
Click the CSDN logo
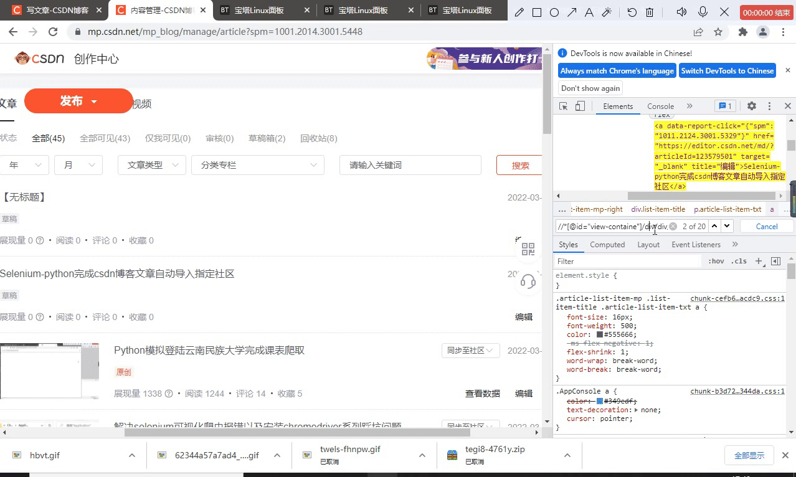point(40,59)
